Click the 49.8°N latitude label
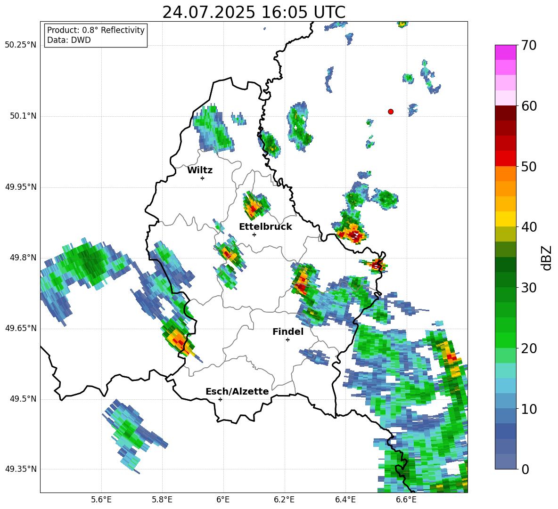Image resolution: width=558 pixels, height=509 pixels. pos(24,258)
